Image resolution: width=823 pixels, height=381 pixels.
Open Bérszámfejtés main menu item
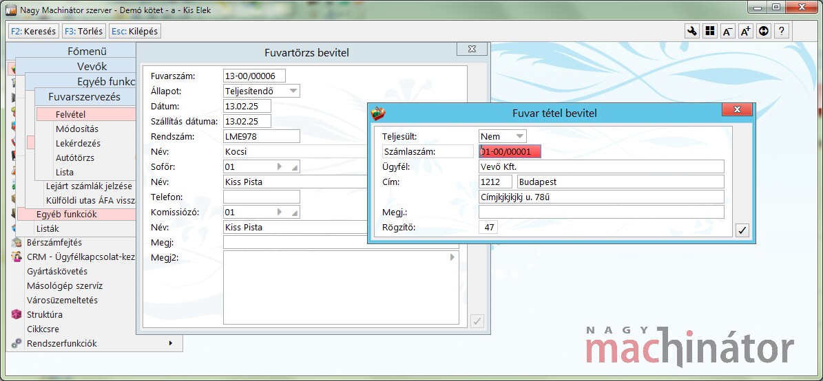(x=54, y=243)
